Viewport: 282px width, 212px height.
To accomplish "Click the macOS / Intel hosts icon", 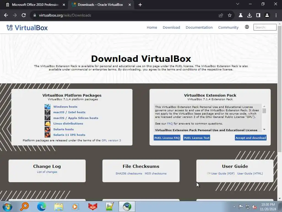I will tap(47, 112).
